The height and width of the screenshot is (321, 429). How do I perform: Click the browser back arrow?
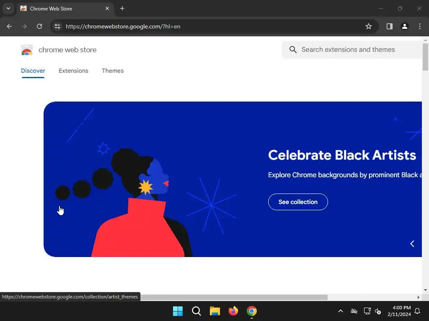(x=9, y=26)
